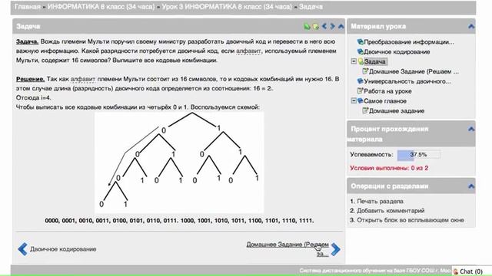Collapse the Задача panel with header up arrow

(x=341, y=26)
